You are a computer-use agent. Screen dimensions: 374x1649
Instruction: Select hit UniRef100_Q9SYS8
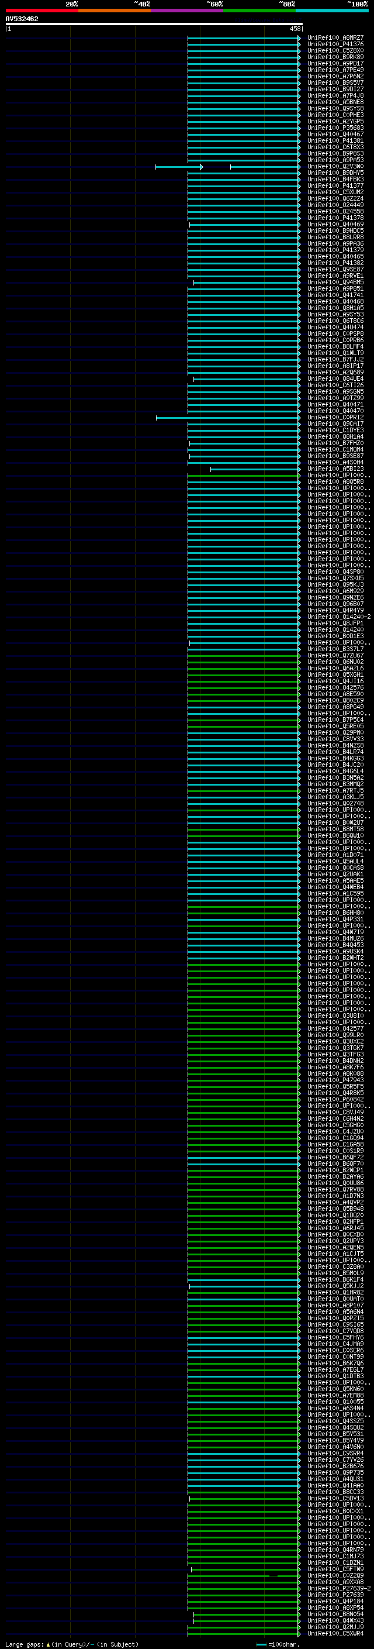[x=335, y=109]
